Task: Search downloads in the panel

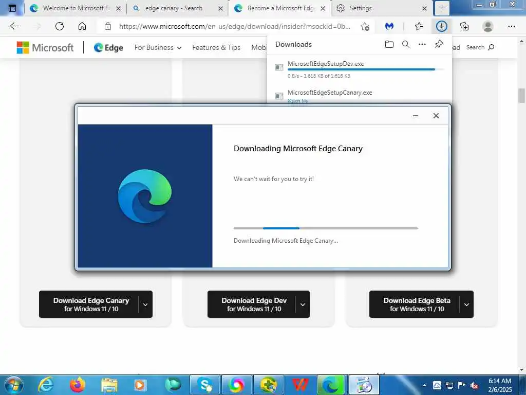Action: [406, 44]
